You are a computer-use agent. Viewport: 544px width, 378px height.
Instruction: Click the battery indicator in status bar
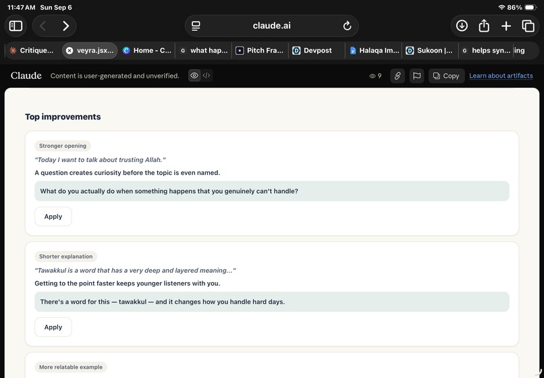point(531,7)
